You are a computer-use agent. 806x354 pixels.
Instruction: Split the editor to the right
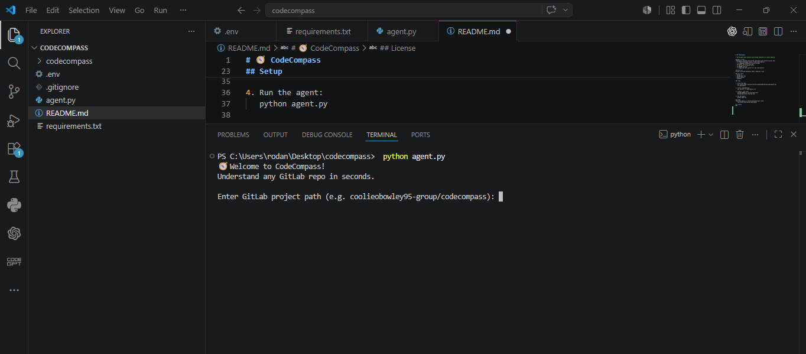(x=778, y=31)
